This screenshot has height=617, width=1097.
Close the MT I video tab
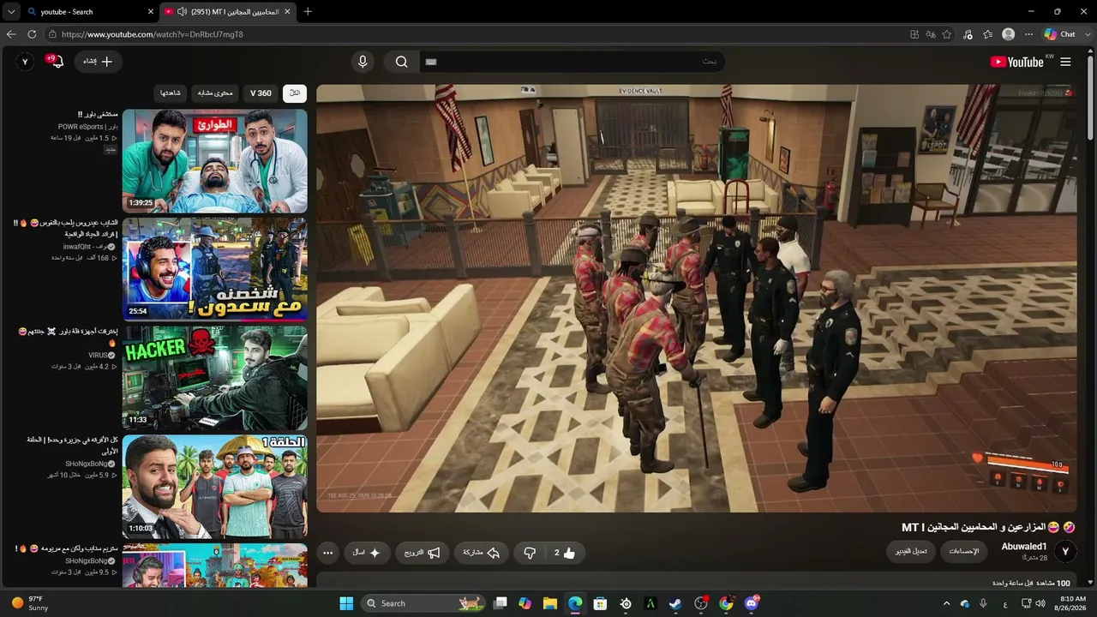click(287, 12)
